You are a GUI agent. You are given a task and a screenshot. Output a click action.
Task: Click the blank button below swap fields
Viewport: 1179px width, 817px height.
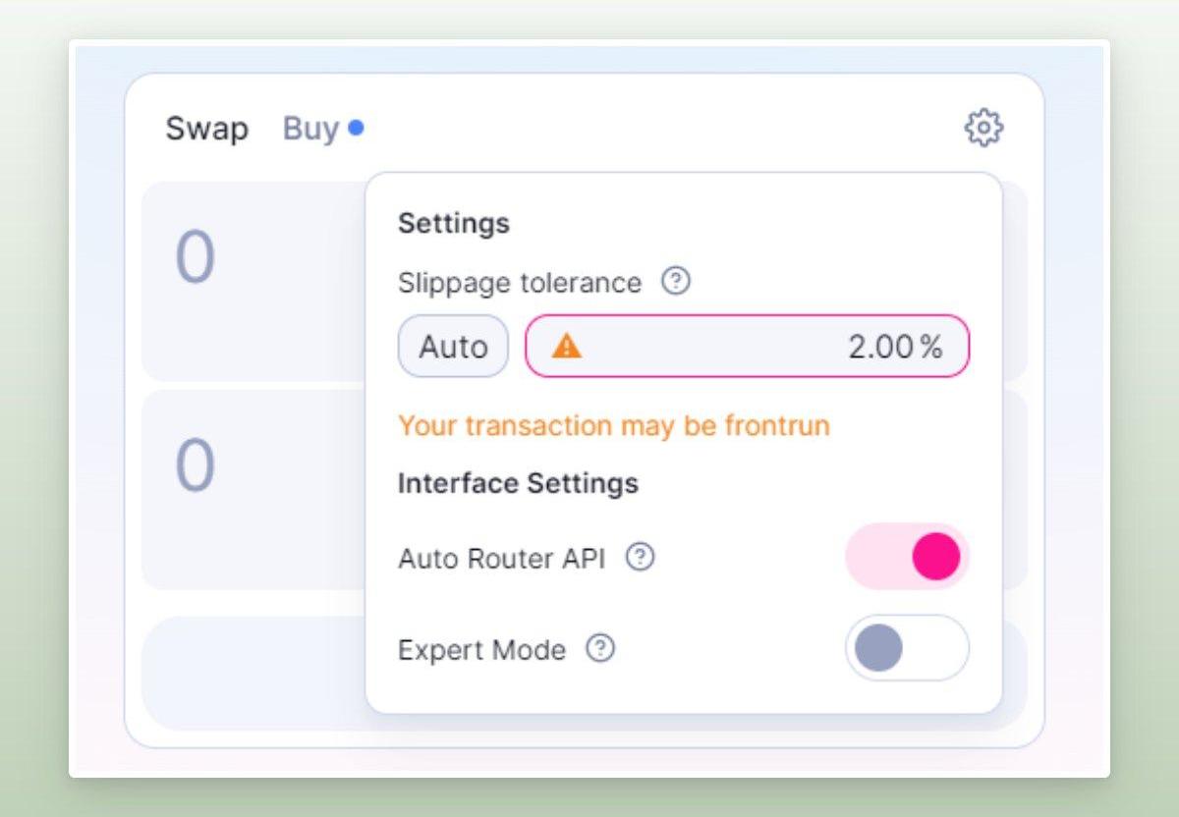pyautogui.click(x=253, y=674)
